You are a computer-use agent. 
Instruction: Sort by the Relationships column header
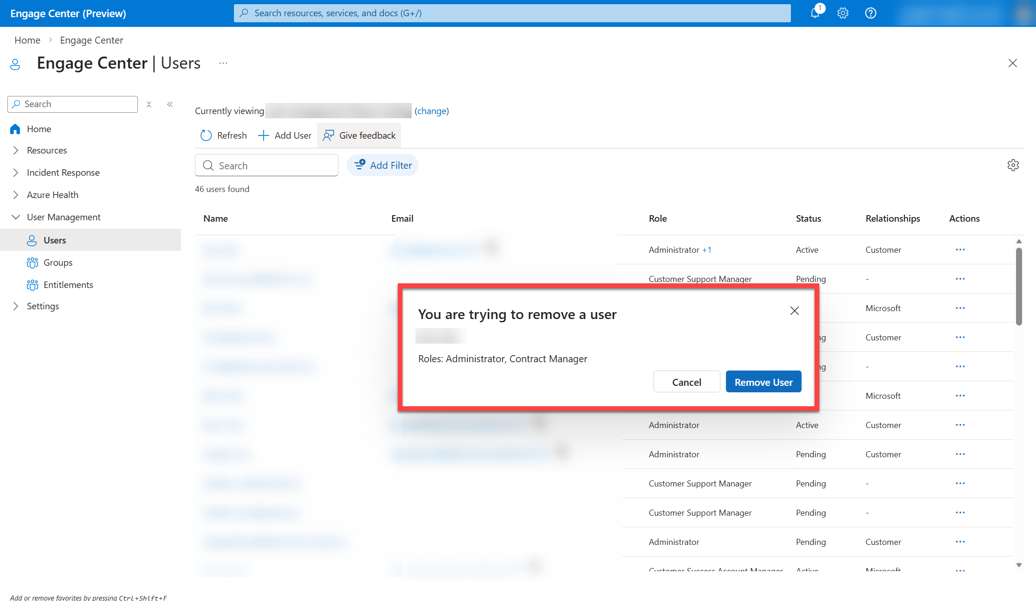pos(893,218)
